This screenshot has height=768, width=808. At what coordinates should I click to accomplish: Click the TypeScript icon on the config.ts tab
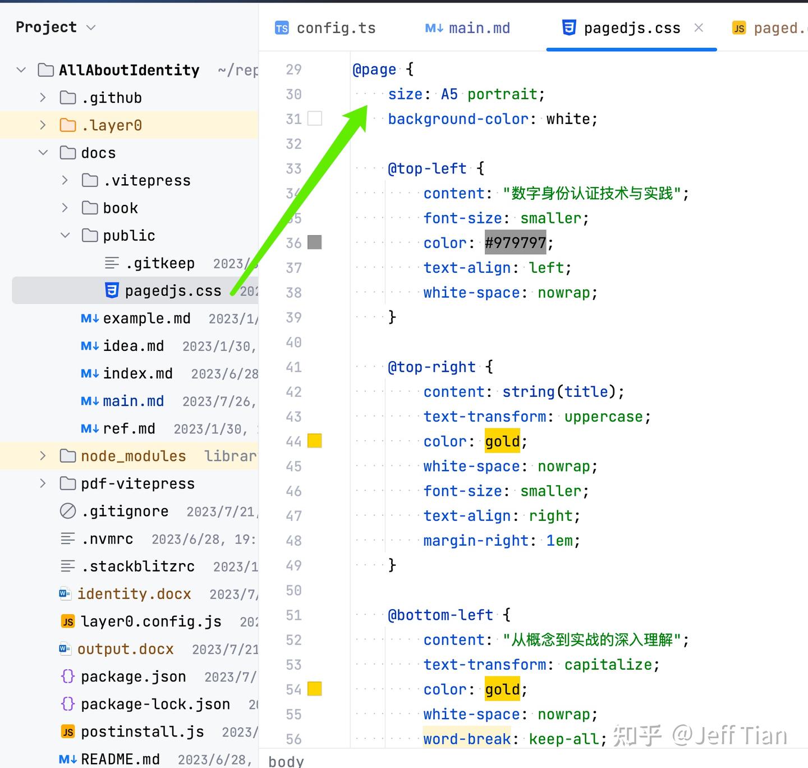point(282,28)
